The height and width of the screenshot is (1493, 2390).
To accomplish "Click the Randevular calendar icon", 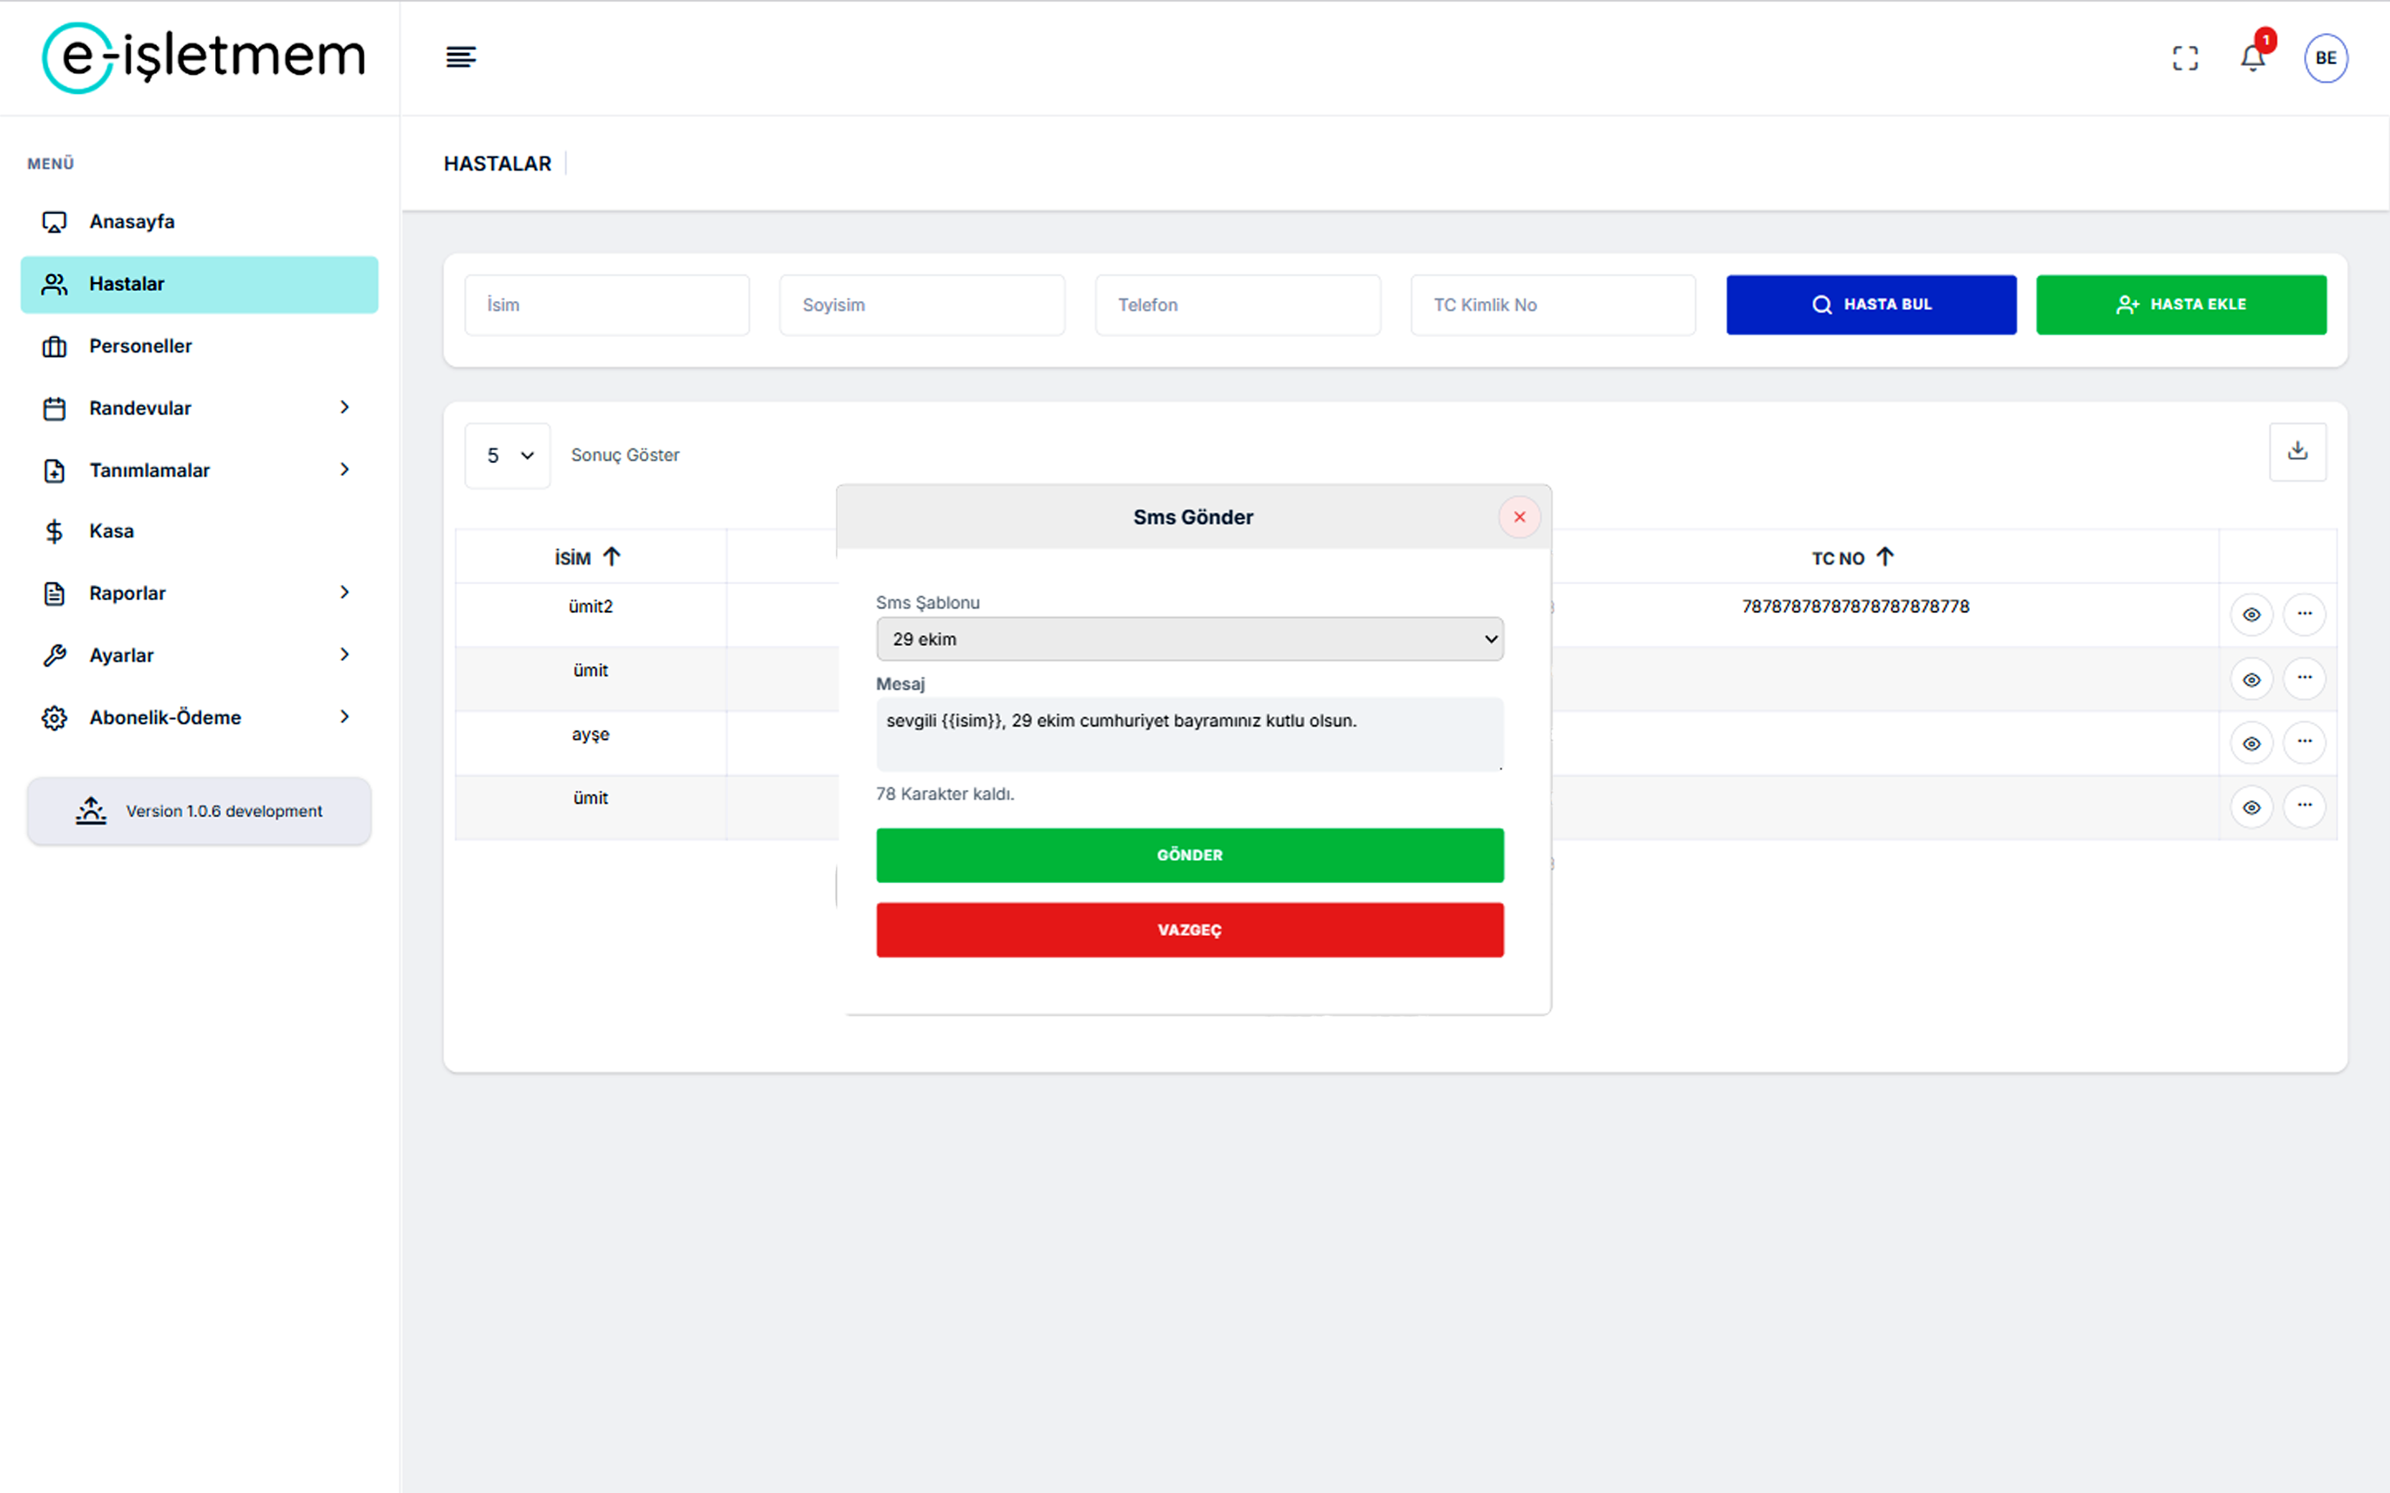I will 54,409.
